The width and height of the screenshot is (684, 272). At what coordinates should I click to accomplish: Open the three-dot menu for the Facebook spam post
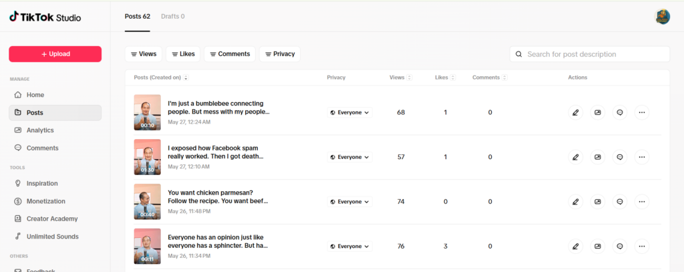(642, 157)
